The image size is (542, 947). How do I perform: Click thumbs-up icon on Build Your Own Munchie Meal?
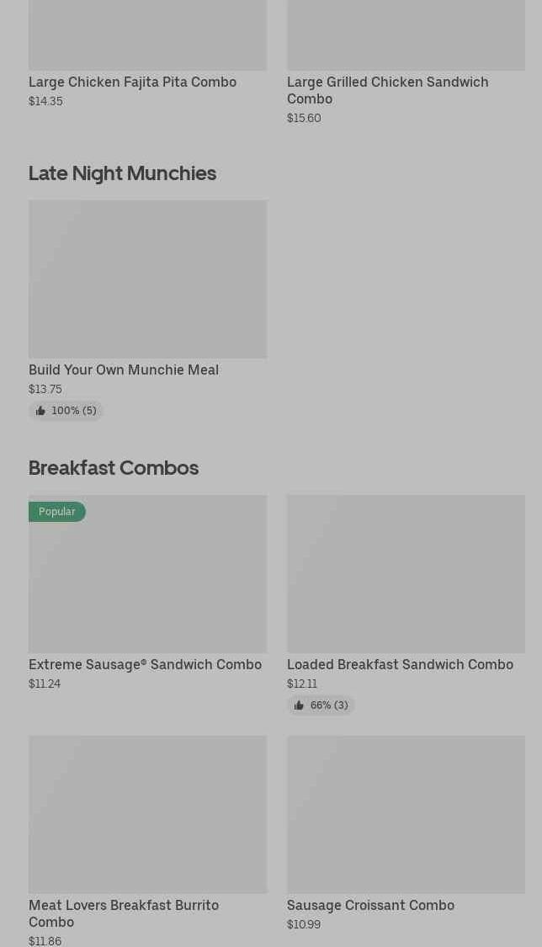(40, 411)
